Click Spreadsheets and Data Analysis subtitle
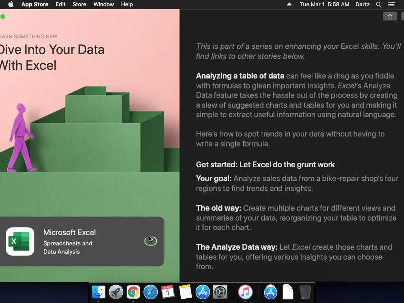404x303 pixels. (x=68, y=247)
